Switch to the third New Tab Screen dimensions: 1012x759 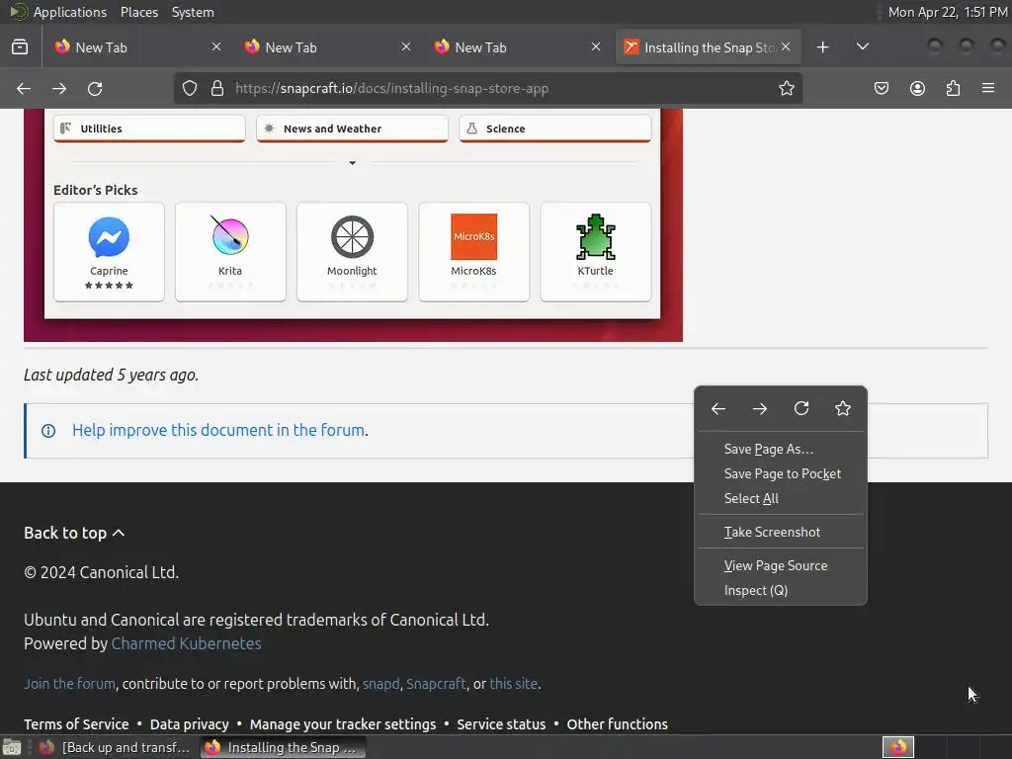click(x=515, y=47)
